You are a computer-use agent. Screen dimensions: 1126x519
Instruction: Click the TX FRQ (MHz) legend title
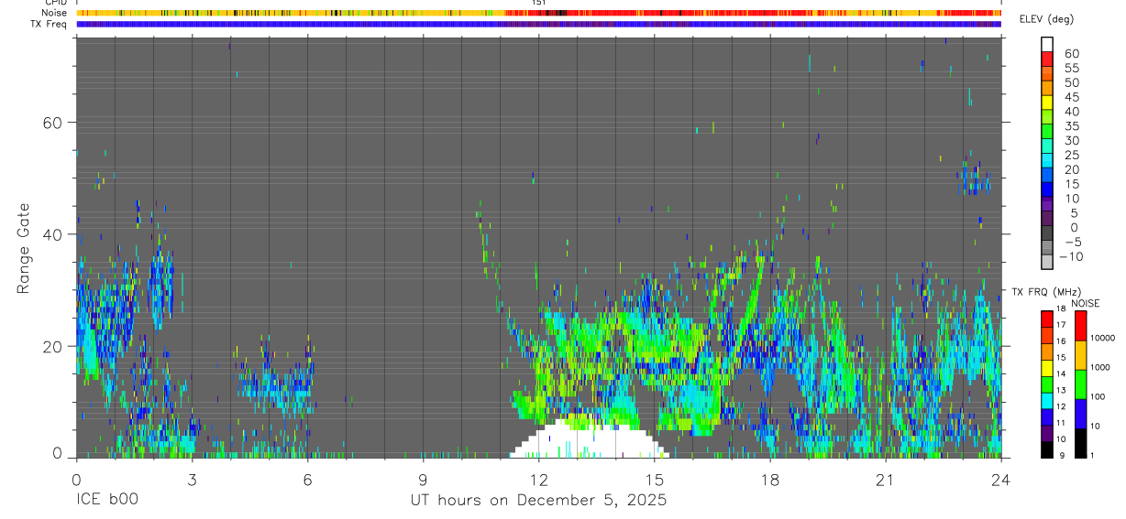coord(1040,292)
